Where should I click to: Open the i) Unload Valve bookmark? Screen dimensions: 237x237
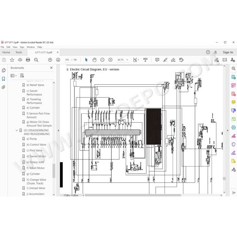pyautogui.click(x=36, y=188)
